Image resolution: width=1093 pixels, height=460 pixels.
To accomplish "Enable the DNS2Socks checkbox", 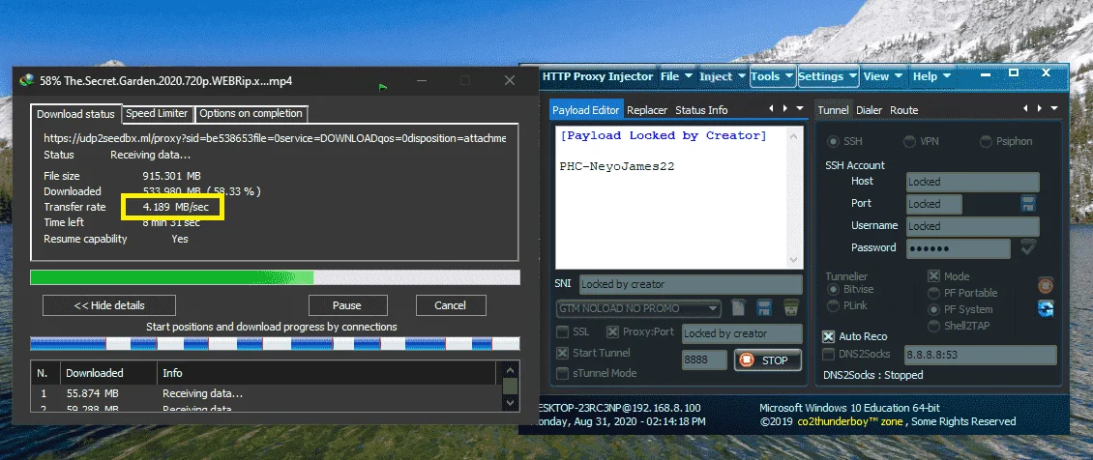I will tap(828, 355).
